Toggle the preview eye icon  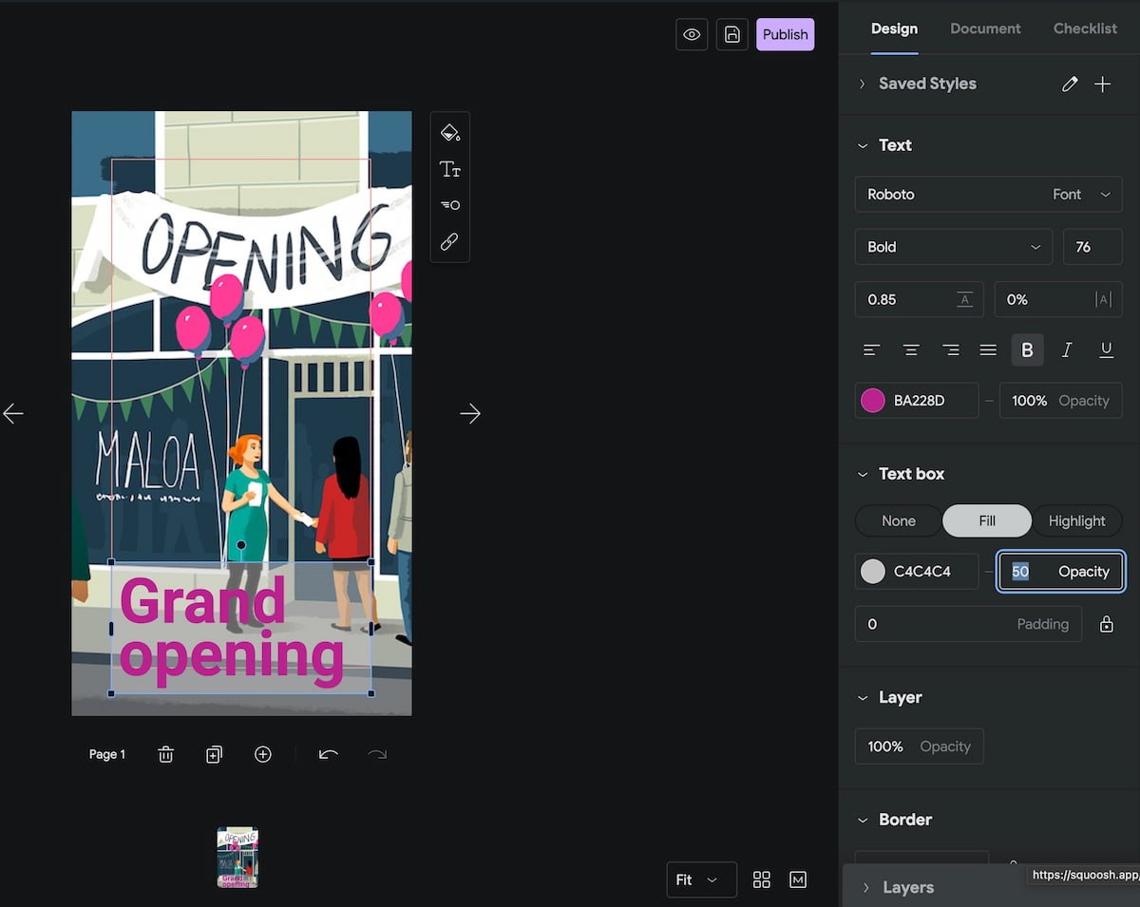pos(692,34)
